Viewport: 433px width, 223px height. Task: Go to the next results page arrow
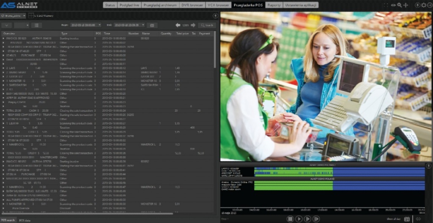[x=192, y=25]
